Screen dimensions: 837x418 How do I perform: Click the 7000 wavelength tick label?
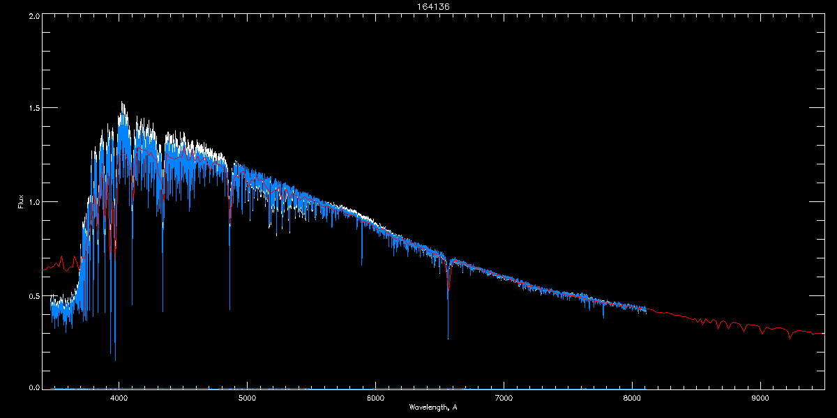coord(504,398)
